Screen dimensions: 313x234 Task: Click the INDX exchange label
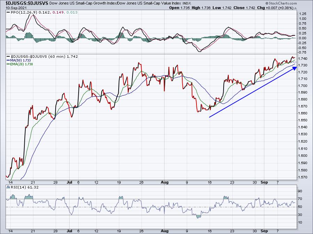[187, 3]
